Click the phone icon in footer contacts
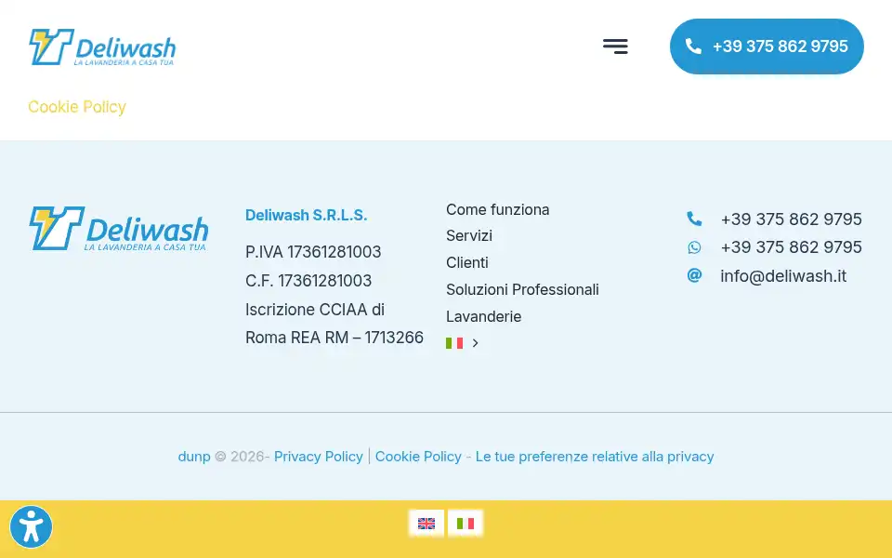892x558 pixels. pos(694,219)
